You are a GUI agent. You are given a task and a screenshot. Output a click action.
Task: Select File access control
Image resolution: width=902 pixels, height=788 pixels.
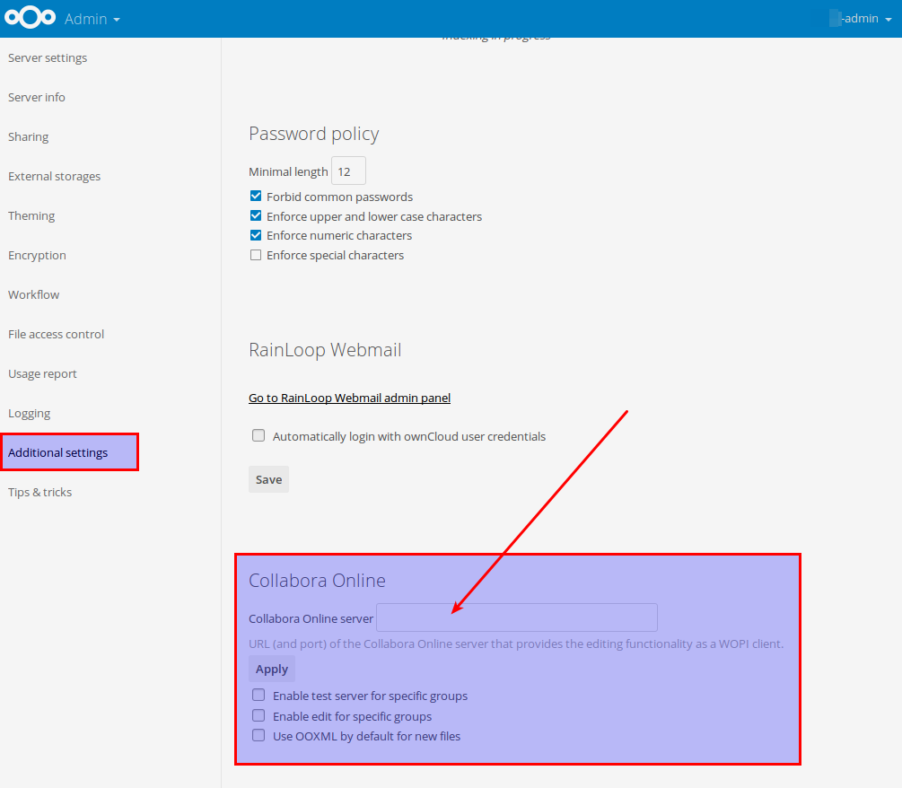click(x=57, y=335)
